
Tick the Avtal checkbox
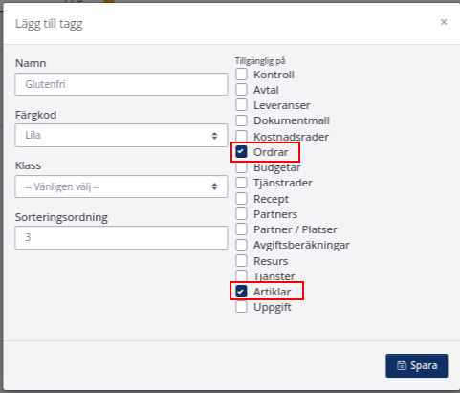click(x=241, y=90)
